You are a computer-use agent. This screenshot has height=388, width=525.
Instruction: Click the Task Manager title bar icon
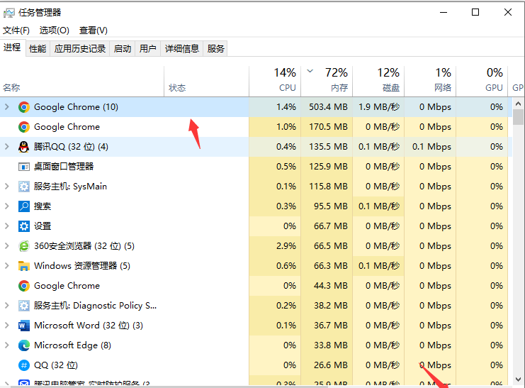point(9,13)
